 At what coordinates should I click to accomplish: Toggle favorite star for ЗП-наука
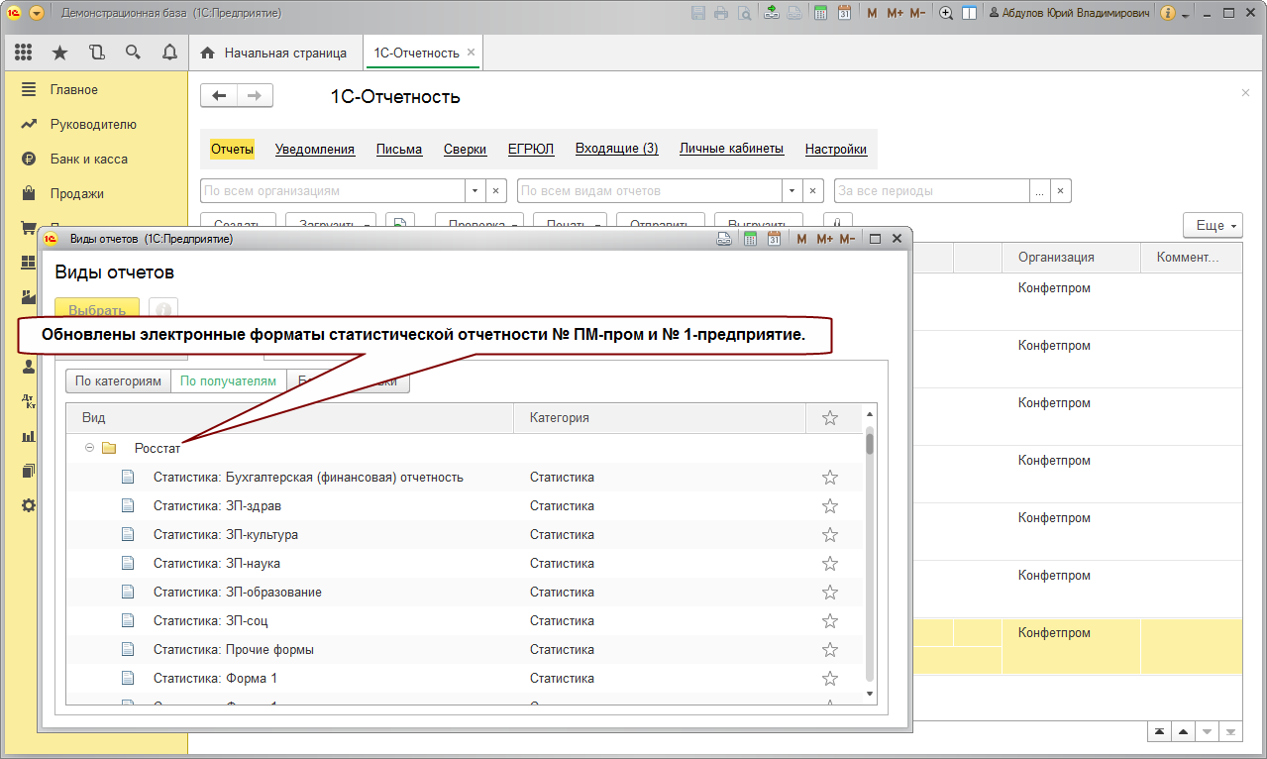click(x=830, y=564)
